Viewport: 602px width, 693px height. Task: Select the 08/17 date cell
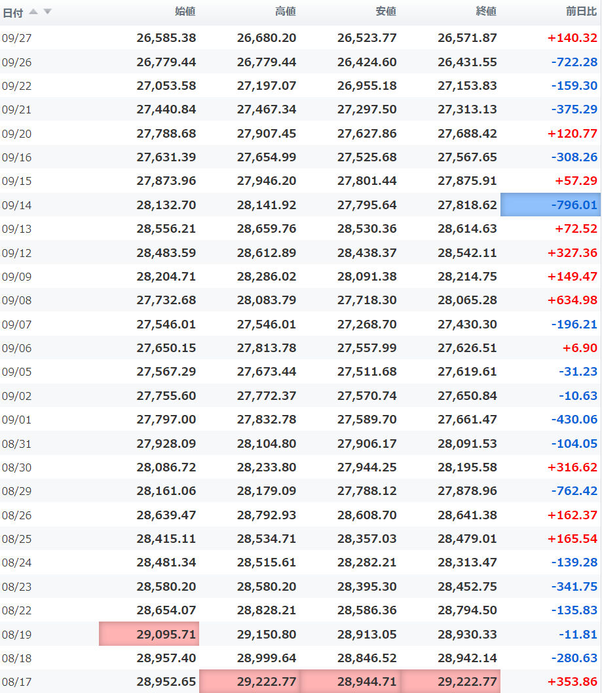pyautogui.click(x=17, y=682)
